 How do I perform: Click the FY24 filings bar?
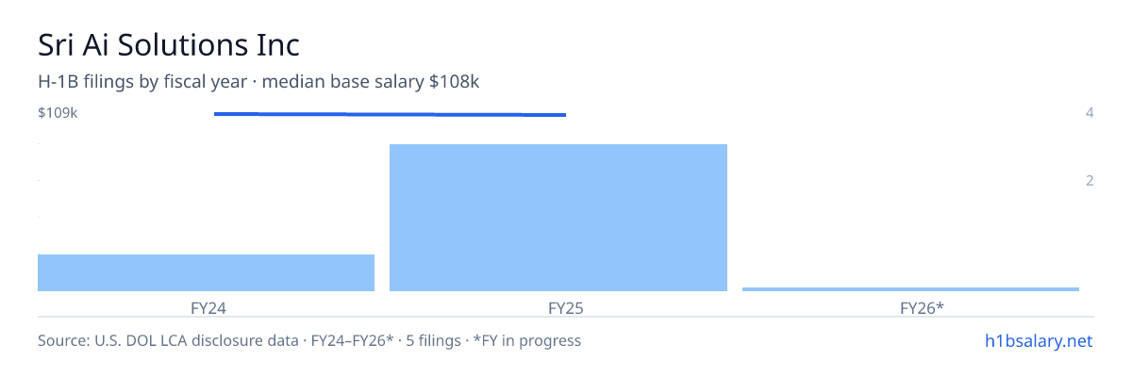206,272
